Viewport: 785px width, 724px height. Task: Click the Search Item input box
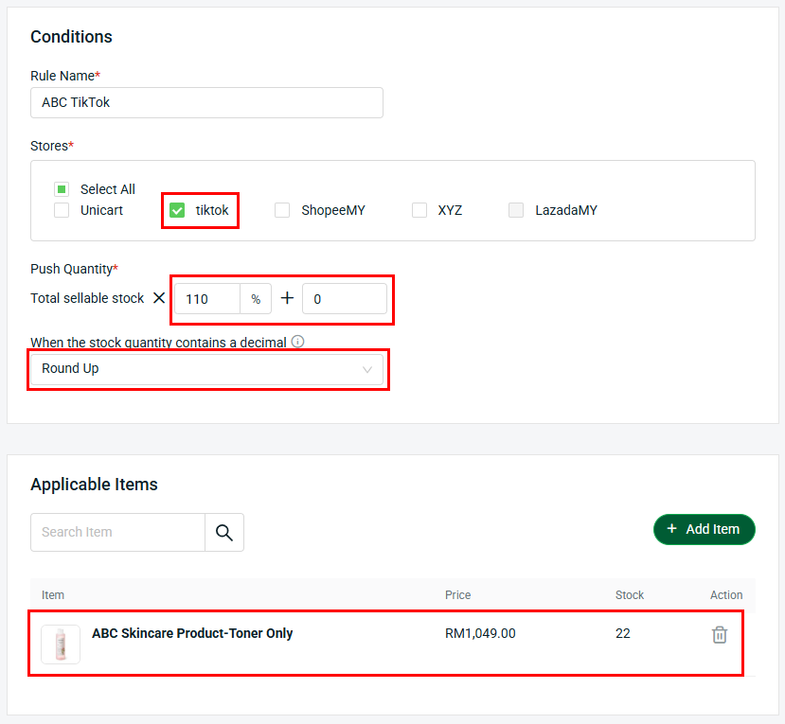117,532
